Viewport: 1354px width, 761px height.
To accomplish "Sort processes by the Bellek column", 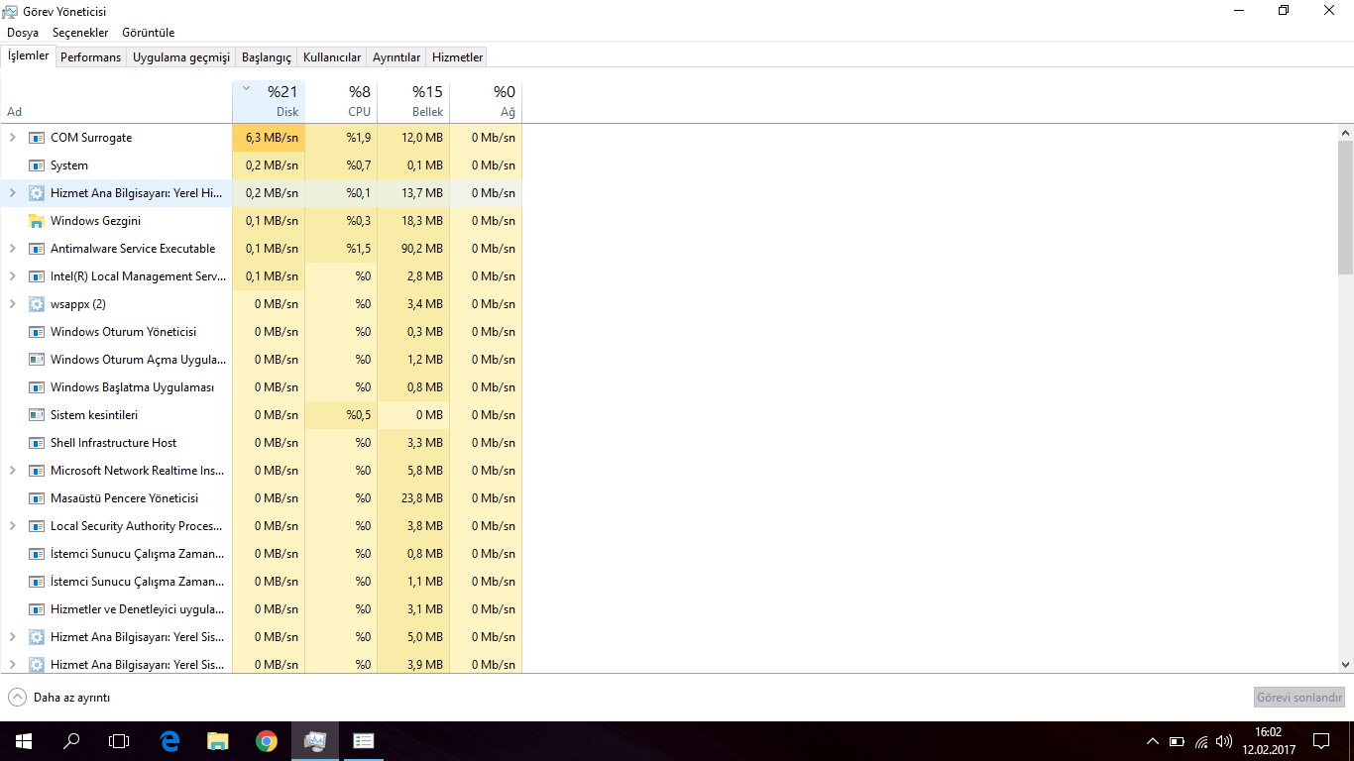I will tap(414, 101).
